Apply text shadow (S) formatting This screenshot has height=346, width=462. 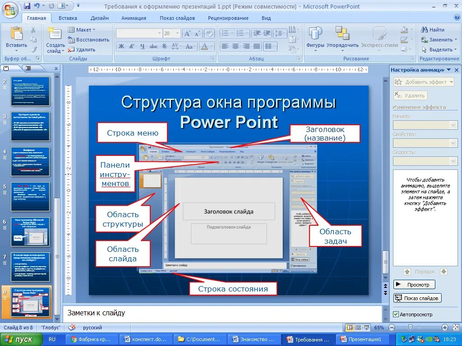[x=164, y=46]
